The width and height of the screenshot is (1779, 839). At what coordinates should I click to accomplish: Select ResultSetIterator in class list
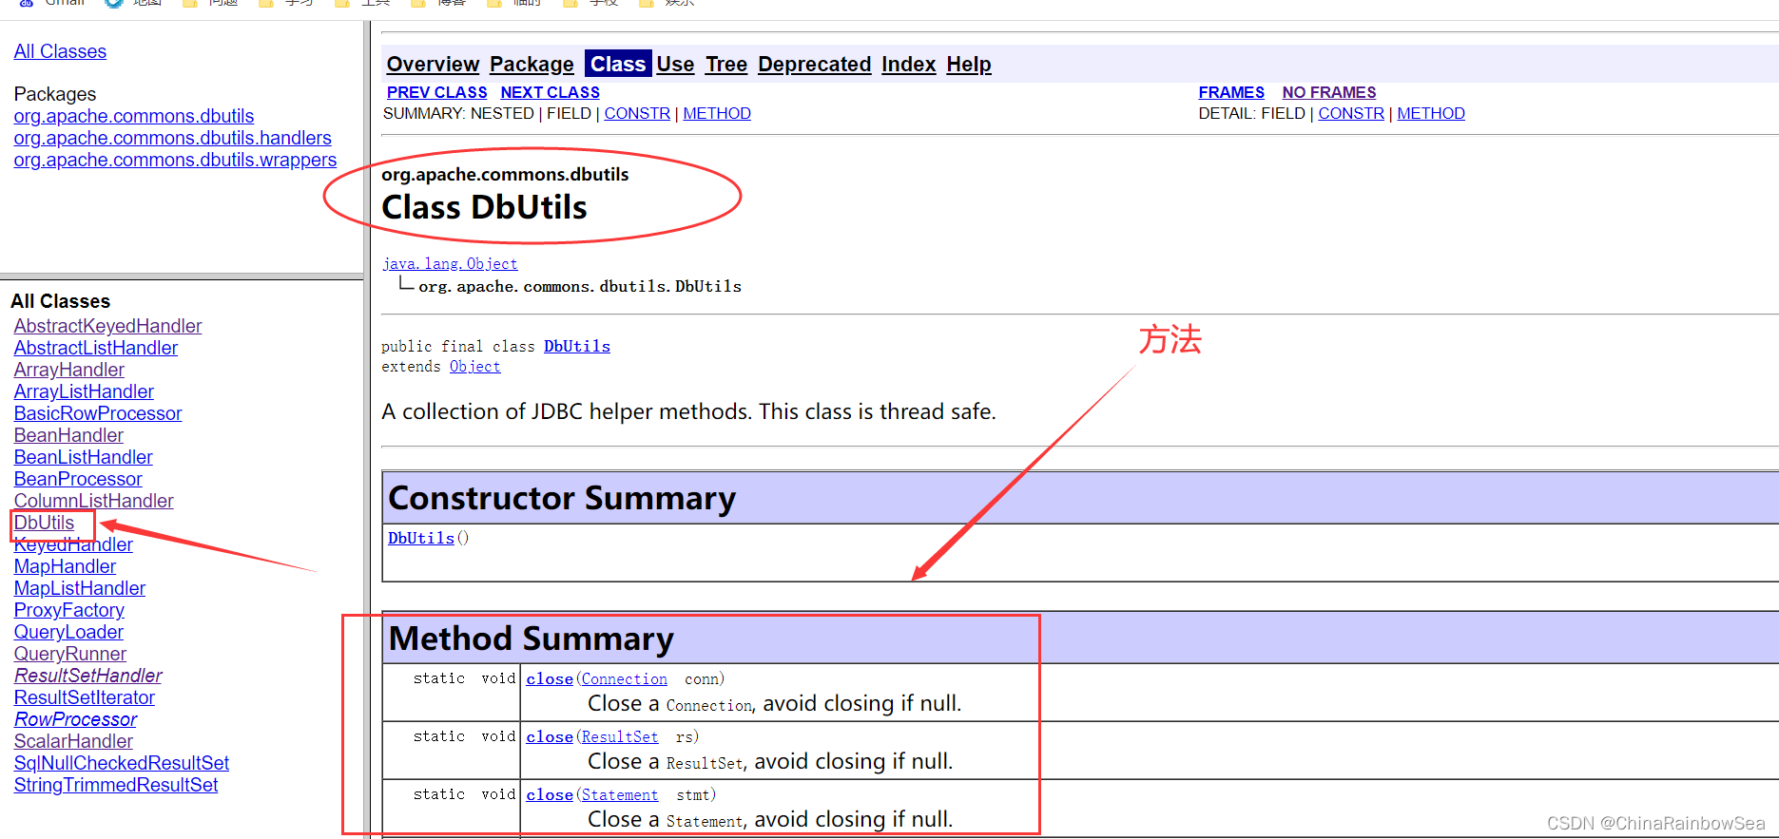[84, 697]
